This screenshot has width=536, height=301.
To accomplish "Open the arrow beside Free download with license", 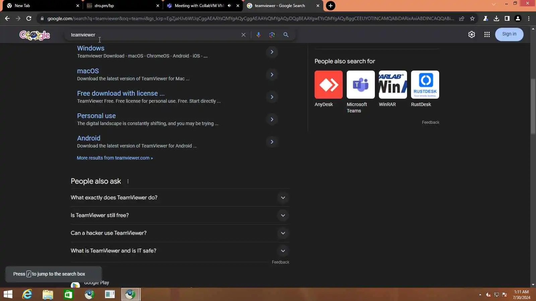I will click(272, 97).
